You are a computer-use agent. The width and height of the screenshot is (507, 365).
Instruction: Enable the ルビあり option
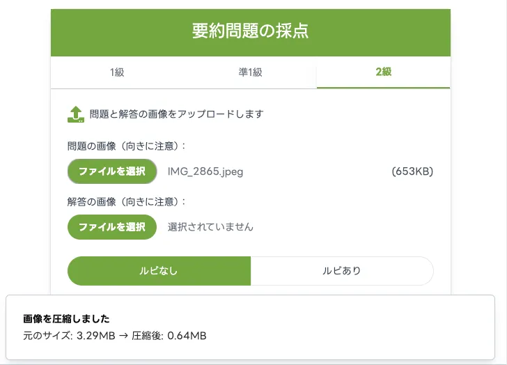[x=342, y=271]
